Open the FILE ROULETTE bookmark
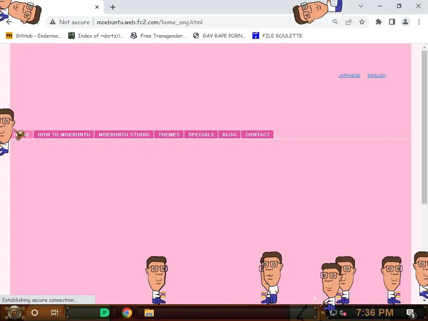 [278, 36]
